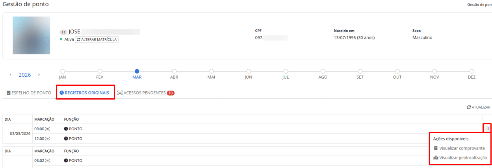The height and width of the screenshot is (168, 492).
Task: Click the face-scan icon beside 12:00 marking
Action: (48, 138)
